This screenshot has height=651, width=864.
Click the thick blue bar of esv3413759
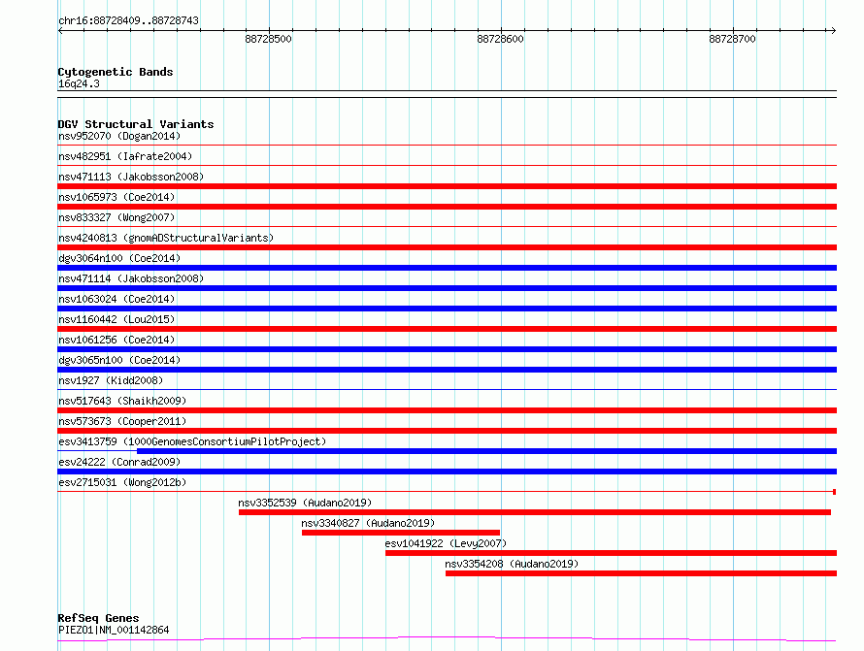486,451
